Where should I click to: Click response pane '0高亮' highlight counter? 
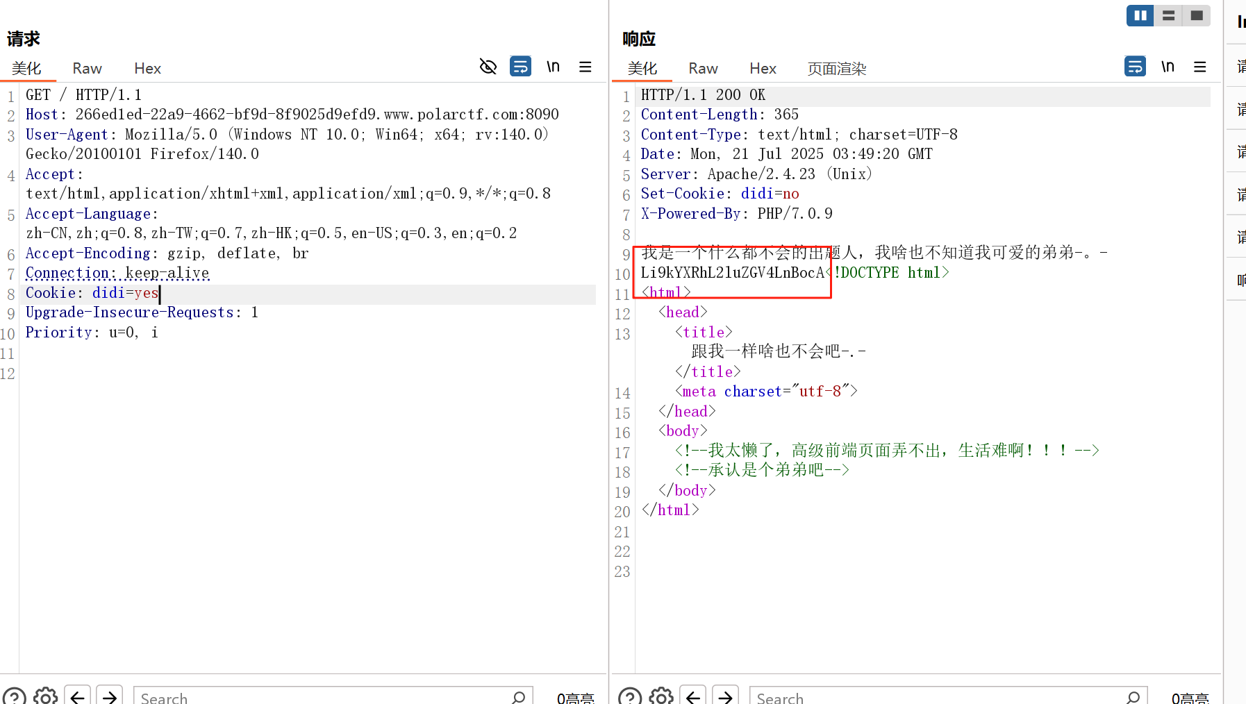pos(1190,698)
